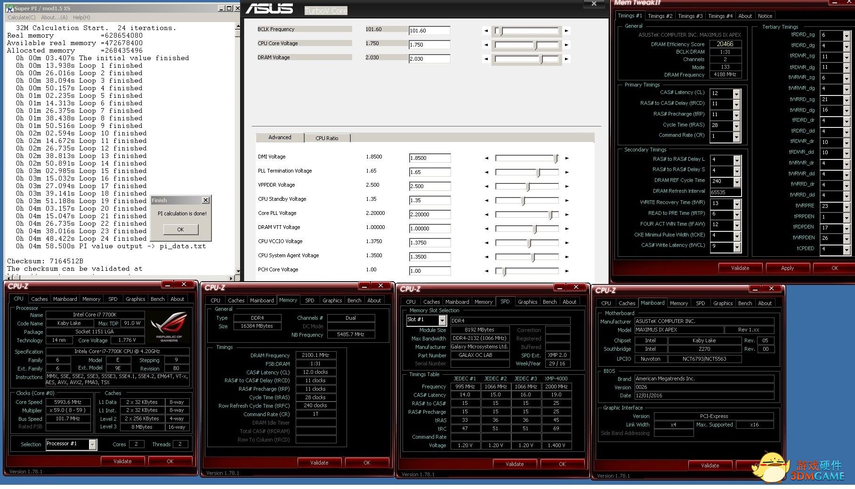Open the WRITE Recovery Time (tWR) dropdown

point(737,204)
